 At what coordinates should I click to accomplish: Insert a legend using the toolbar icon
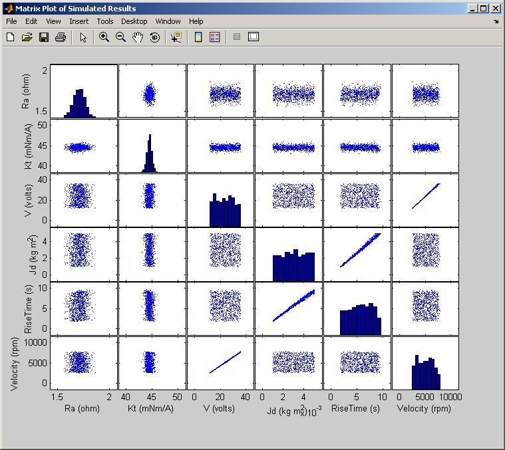[214, 37]
